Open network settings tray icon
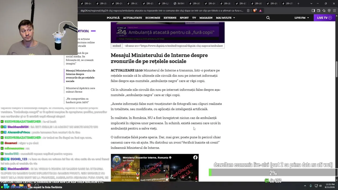This screenshot has height=190, width=338. (316, 186)
